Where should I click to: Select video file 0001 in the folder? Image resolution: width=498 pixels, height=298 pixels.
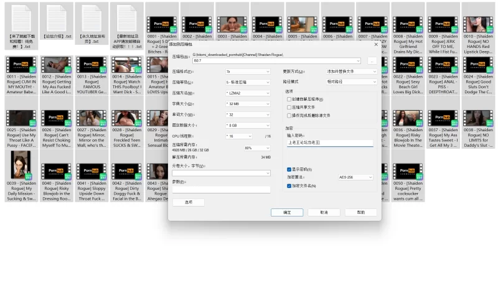click(162, 25)
